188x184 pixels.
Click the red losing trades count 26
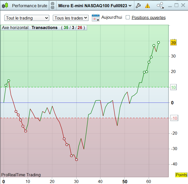(80, 27)
